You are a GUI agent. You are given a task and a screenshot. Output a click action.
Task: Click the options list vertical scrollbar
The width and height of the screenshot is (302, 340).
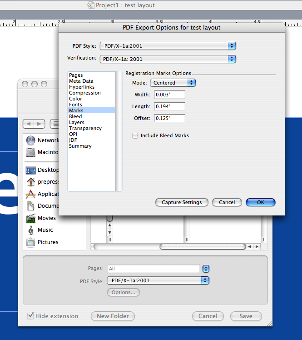(x=119, y=131)
